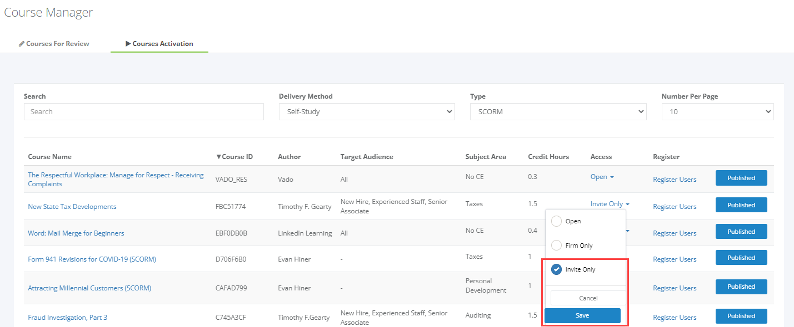The image size is (794, 327).
Task: Click Cancel in the access popup
Action: click(588, 298)
